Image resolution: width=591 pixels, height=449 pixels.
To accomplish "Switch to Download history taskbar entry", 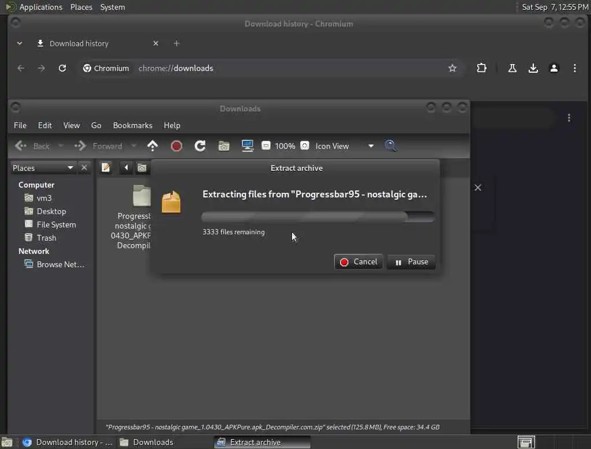I will point(68,442).
